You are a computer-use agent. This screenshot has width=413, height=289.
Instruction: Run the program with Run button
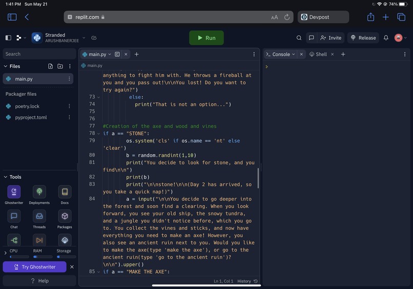(x=206, y=38)
